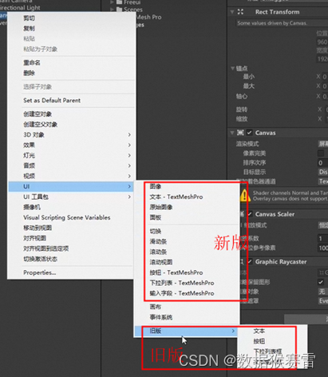Open the 3D 对象 submenu
328x377 pixels.
point(71,135)
